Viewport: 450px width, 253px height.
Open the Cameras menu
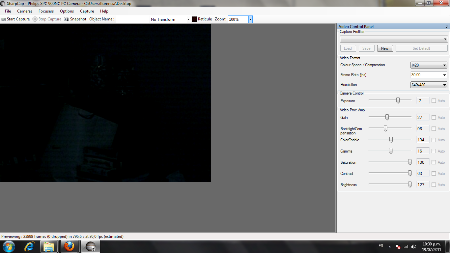click(25, 11)
